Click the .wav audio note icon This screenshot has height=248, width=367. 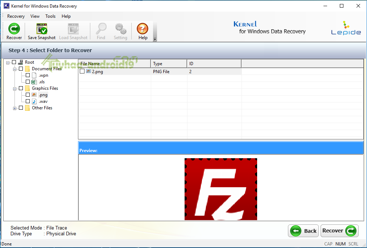point(34,101)
